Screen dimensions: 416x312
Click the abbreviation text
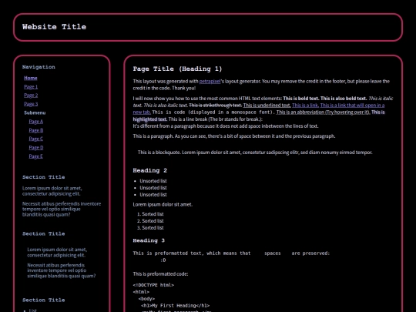click(323, 112)
